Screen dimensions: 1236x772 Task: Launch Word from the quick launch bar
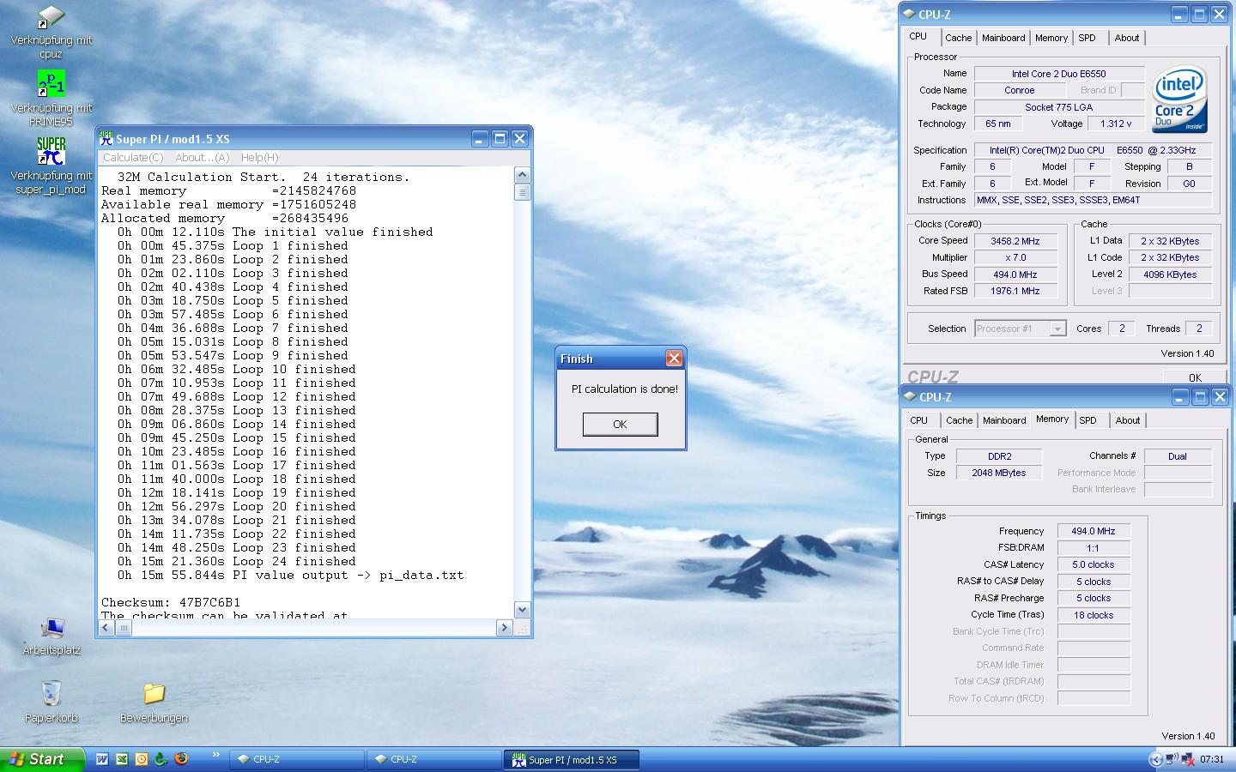click(103, 759)
